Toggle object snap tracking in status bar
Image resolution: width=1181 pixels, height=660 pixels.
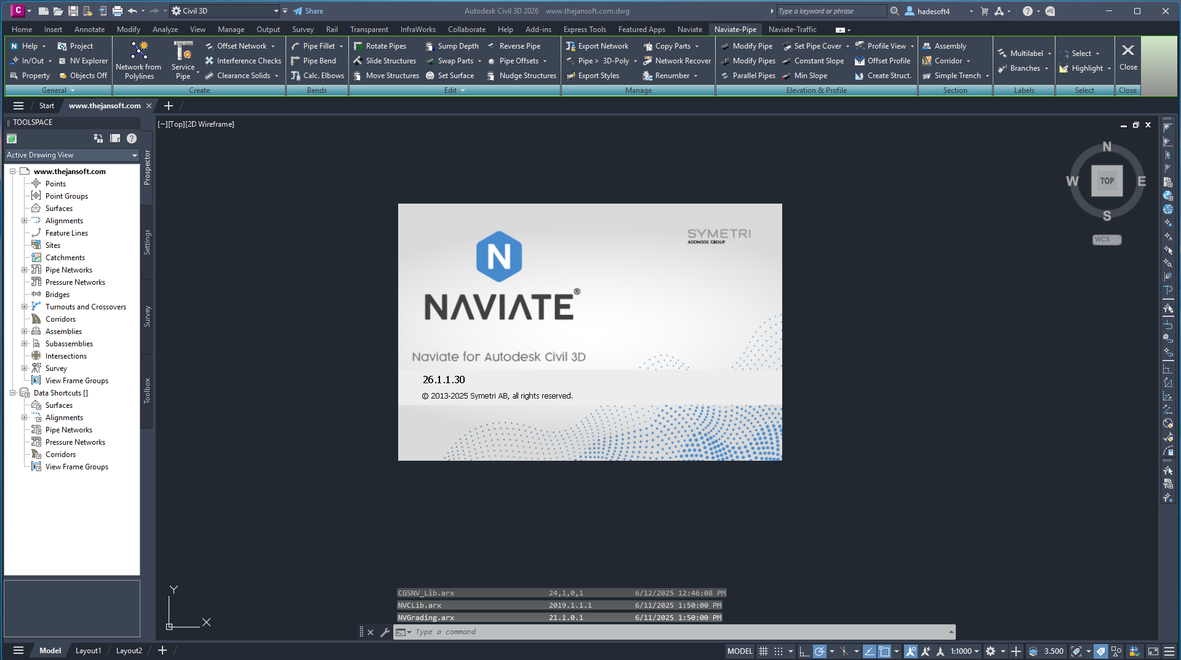click(869, 651)
